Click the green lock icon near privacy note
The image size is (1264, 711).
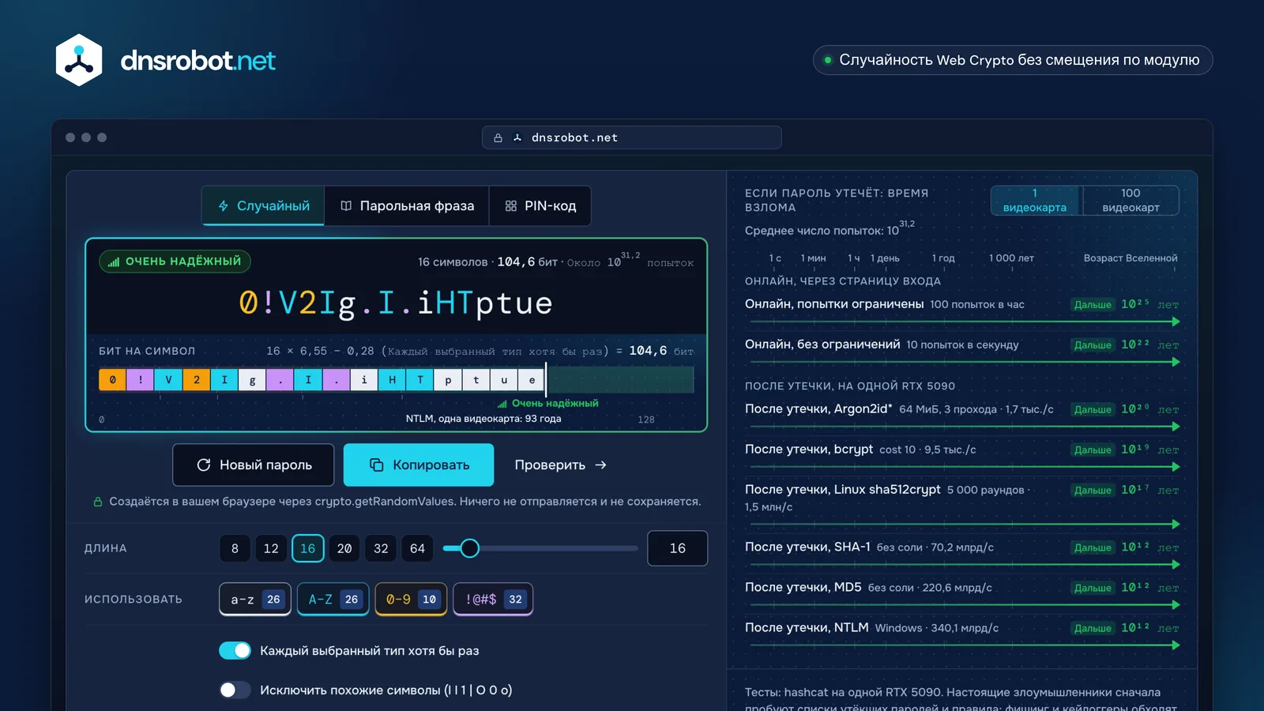click(98, 502)
